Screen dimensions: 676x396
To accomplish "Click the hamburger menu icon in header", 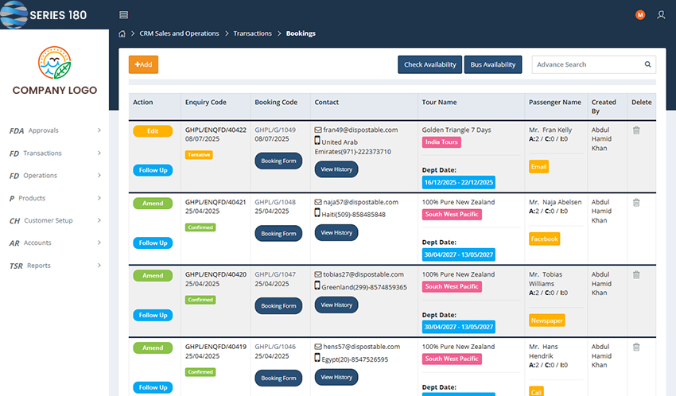I will (x=123, y=15).
